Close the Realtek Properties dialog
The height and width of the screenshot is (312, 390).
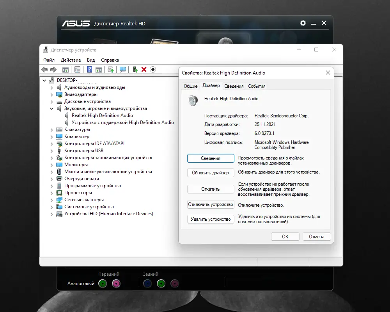pos(328,73)
